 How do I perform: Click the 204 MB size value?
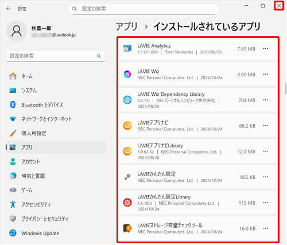coord(247,100)
